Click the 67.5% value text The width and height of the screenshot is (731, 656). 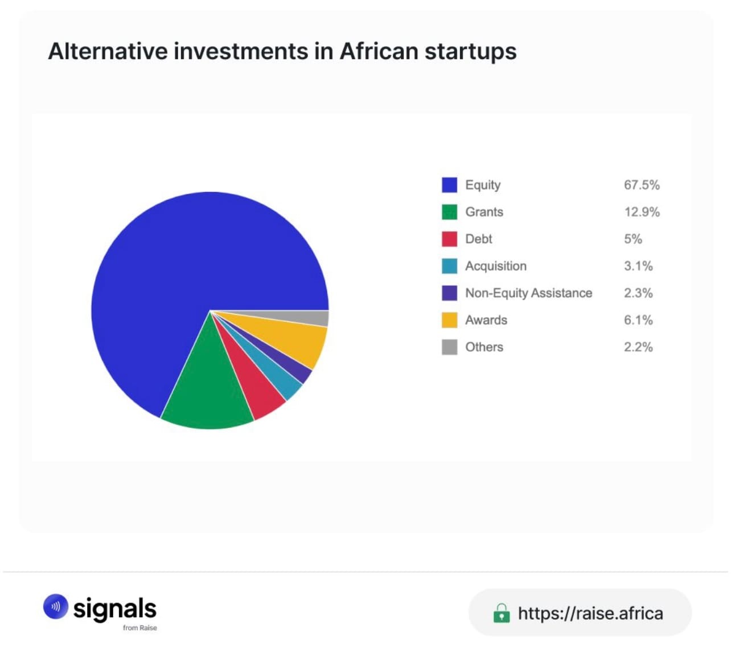pos(642,185)
